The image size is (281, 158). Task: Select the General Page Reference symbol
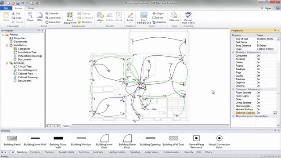point(196,142)
